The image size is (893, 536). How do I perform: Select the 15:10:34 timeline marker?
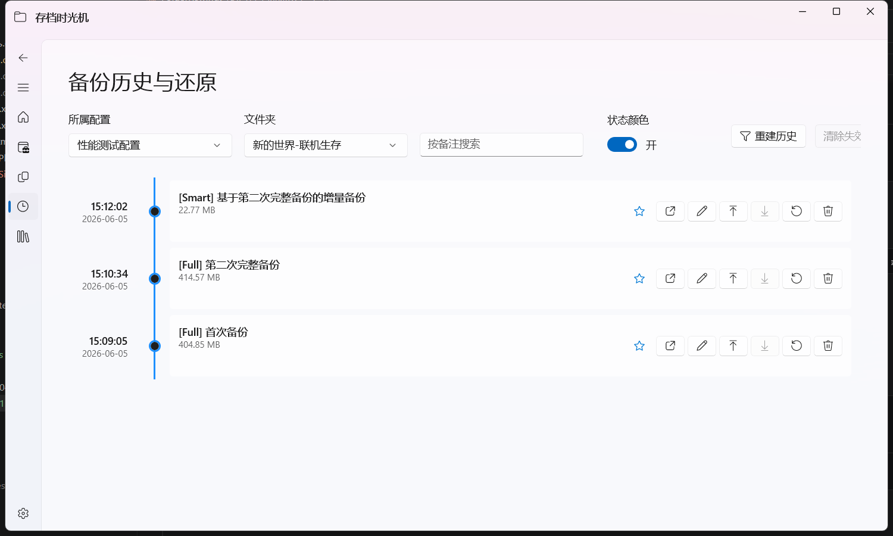pos(155,279)
